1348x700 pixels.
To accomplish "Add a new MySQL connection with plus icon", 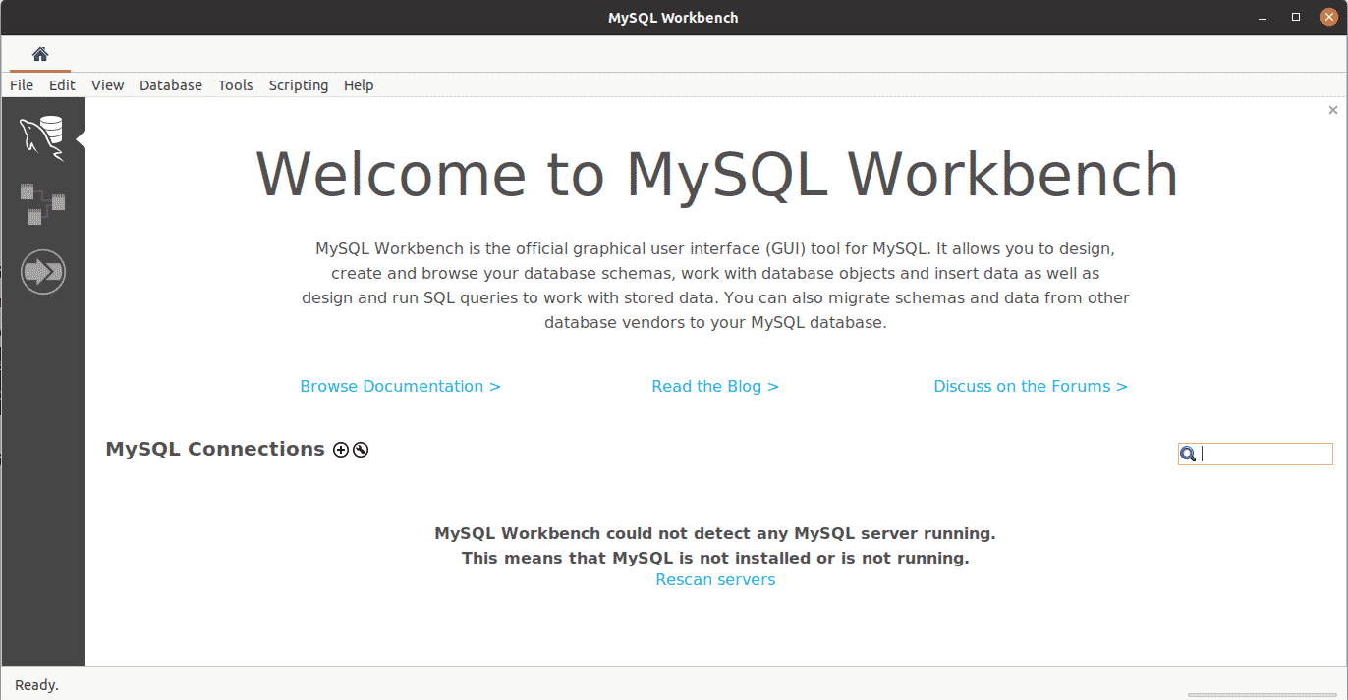I will click(x=341, y=450).
